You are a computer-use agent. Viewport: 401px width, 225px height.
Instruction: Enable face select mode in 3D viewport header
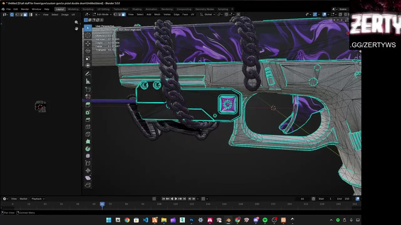point(123,14)
